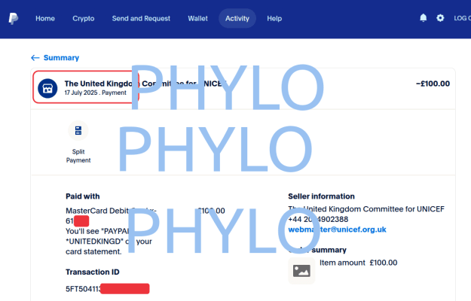Image resolution: width=471 pixels, height=301 pixels.
Task: Open the Help menu item
Action: 274,19
